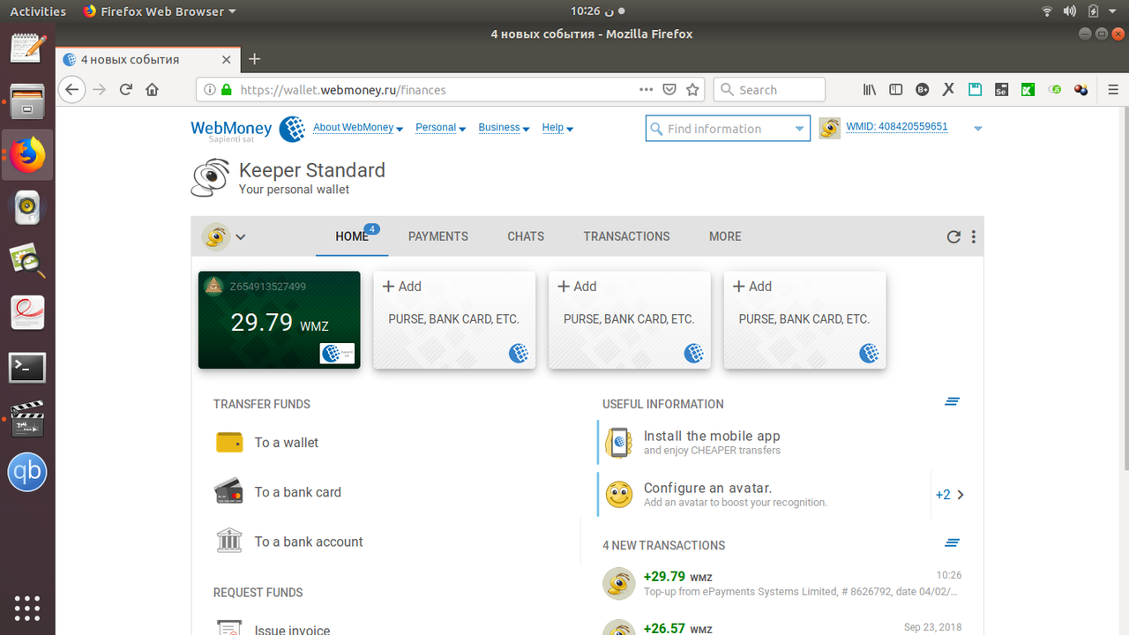Click To a bank card icon

[x=229, y=491]
